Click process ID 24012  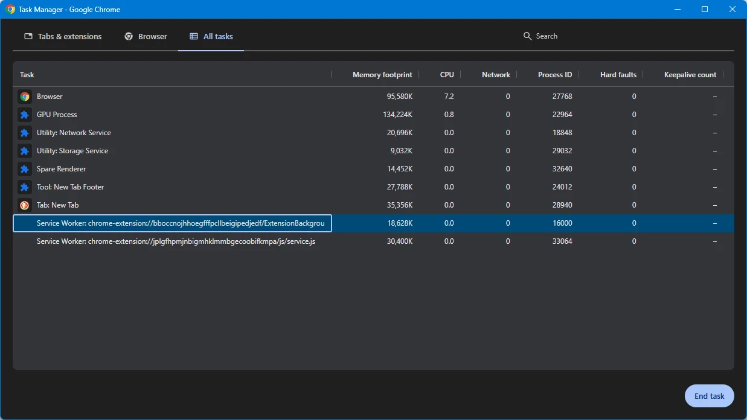[x=562, y=187]
